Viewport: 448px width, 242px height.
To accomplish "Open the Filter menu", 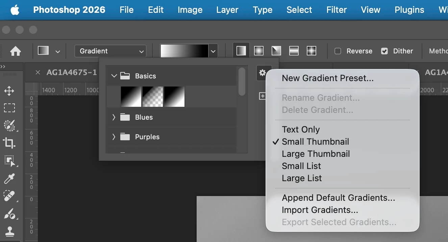I will pyautogui.click(x=337, y=10).
